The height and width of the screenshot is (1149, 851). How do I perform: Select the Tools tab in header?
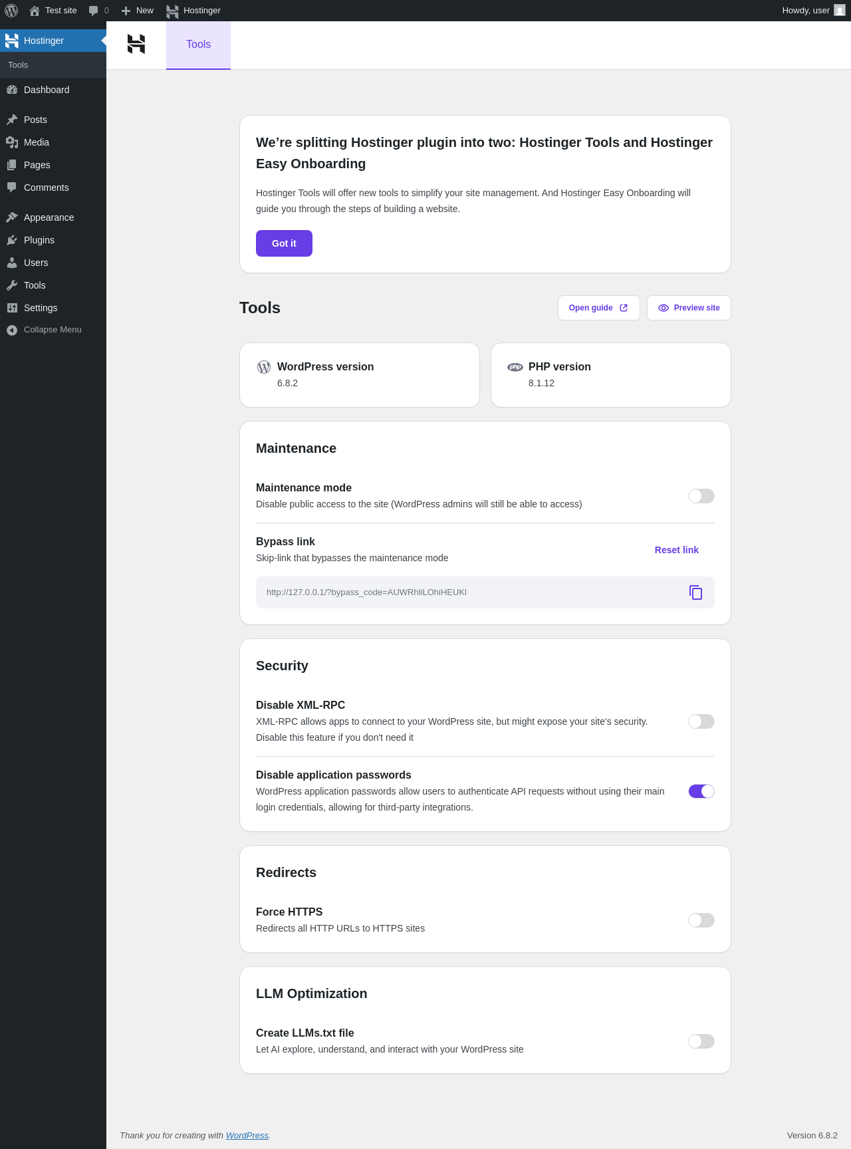[x=198, y=45]
